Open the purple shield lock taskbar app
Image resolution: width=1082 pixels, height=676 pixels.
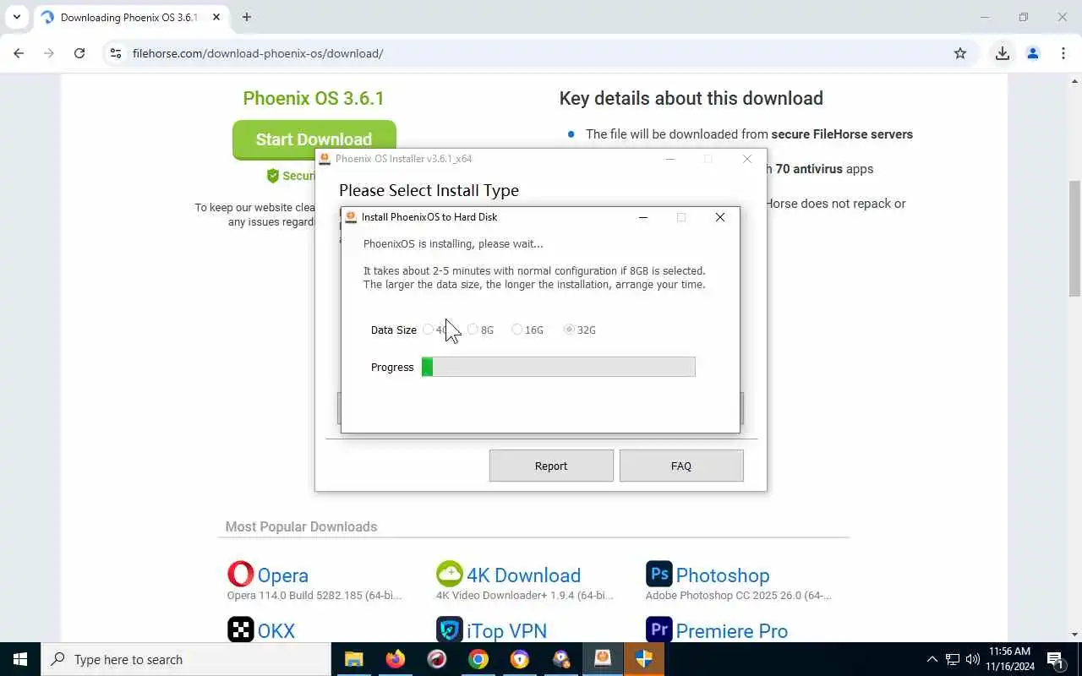(519, 659)
